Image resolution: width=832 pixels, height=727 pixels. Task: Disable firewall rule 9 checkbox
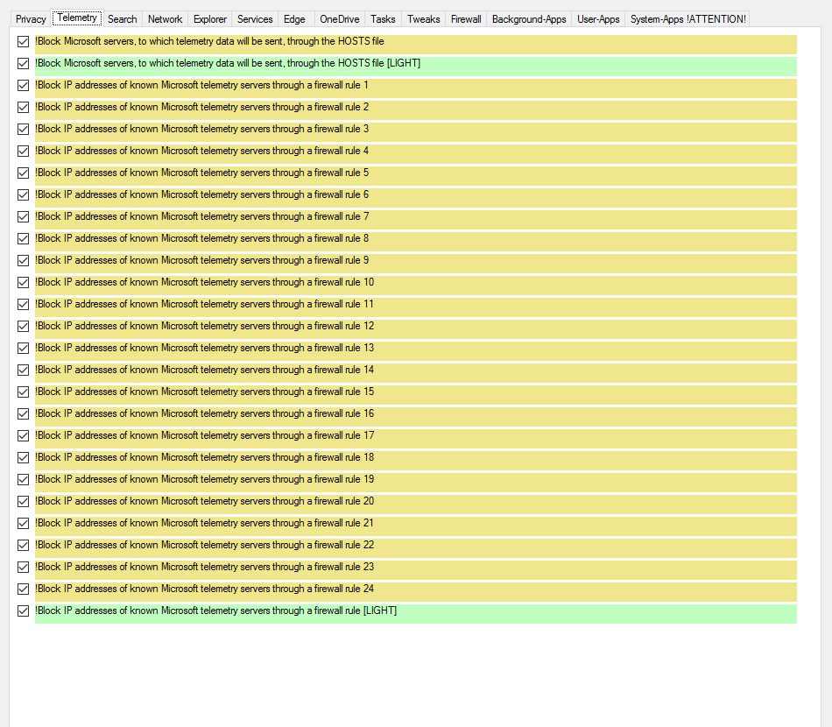click(23, 260)
